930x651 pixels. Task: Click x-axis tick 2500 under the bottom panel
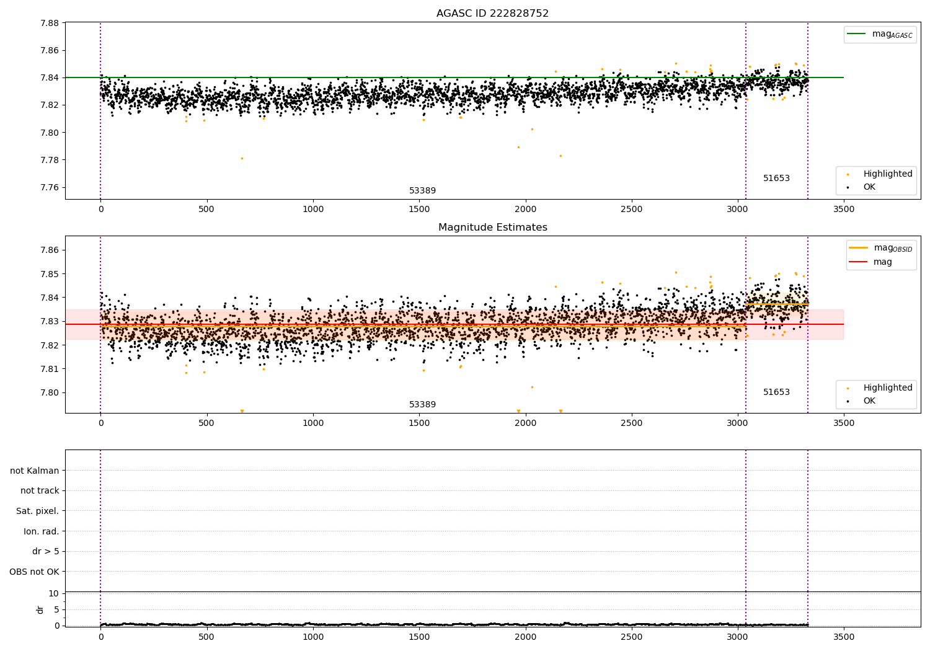tap(631, 637)
